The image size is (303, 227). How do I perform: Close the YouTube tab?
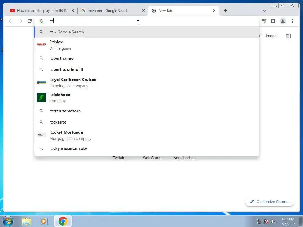click(73, 11)
